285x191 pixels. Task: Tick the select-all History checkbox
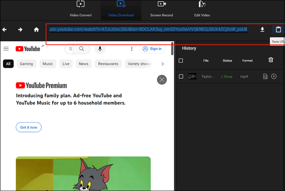click(x=181, y=60)
